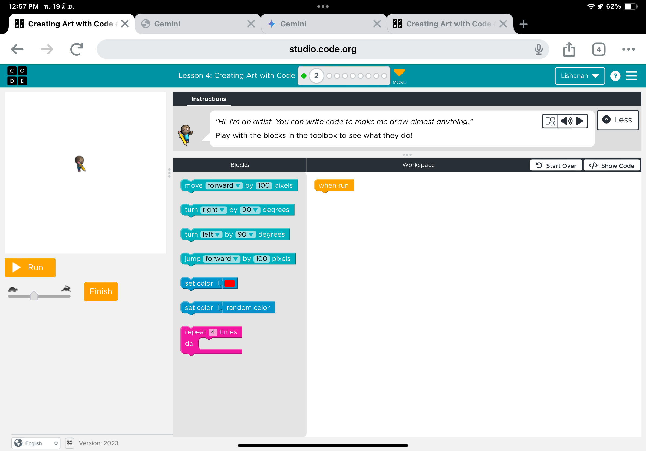Select level 2 progress bubble
The height and width of the screenshot is (451, 646).
coord(316,76)
